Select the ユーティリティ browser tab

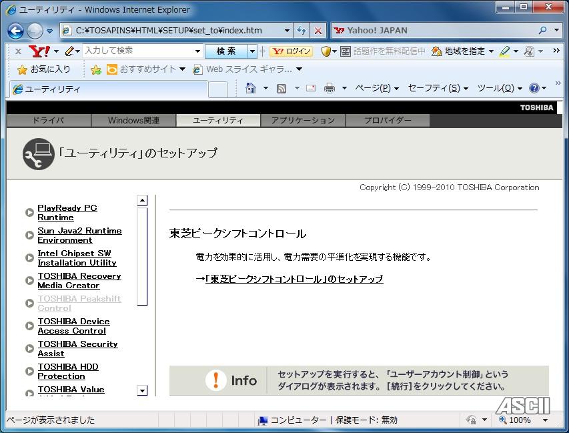point(109,89)
